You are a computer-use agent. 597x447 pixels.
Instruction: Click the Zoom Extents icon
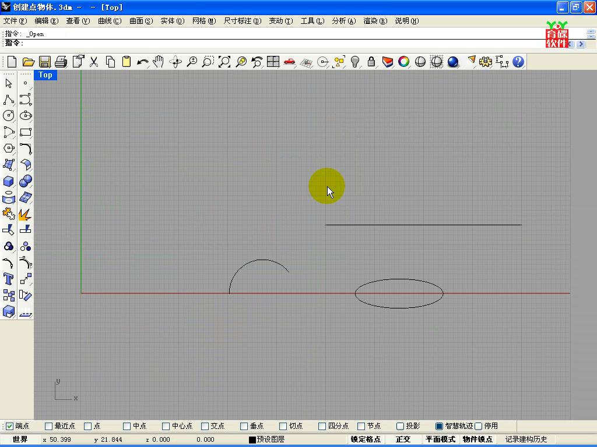click(x=224, y=62)
